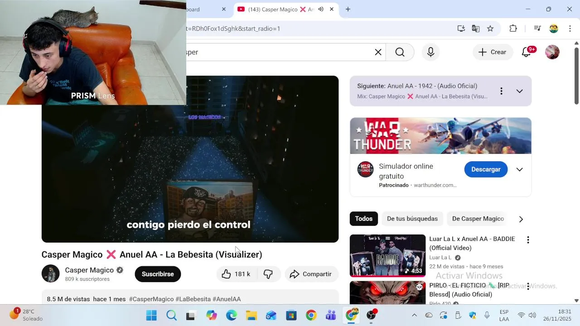The height and width of the screenshot is (326, 580).
Task: Click the Compartir share button
Action: point(311,274)
